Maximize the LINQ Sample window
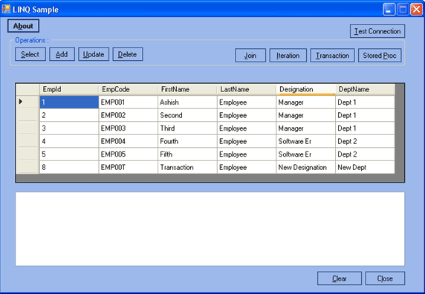 coord(403,10)
